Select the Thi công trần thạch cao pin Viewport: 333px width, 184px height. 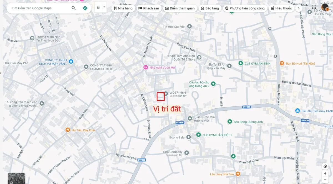[42, 104]
